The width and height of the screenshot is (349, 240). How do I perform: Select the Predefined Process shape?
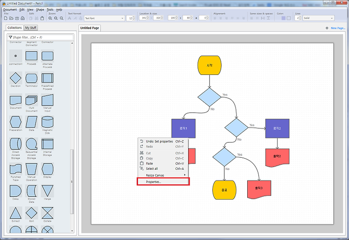(47, 78)
